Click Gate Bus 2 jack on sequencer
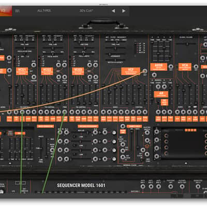This screenshot has width=207, height=207. pyautogui.click(x=151, y=186)
